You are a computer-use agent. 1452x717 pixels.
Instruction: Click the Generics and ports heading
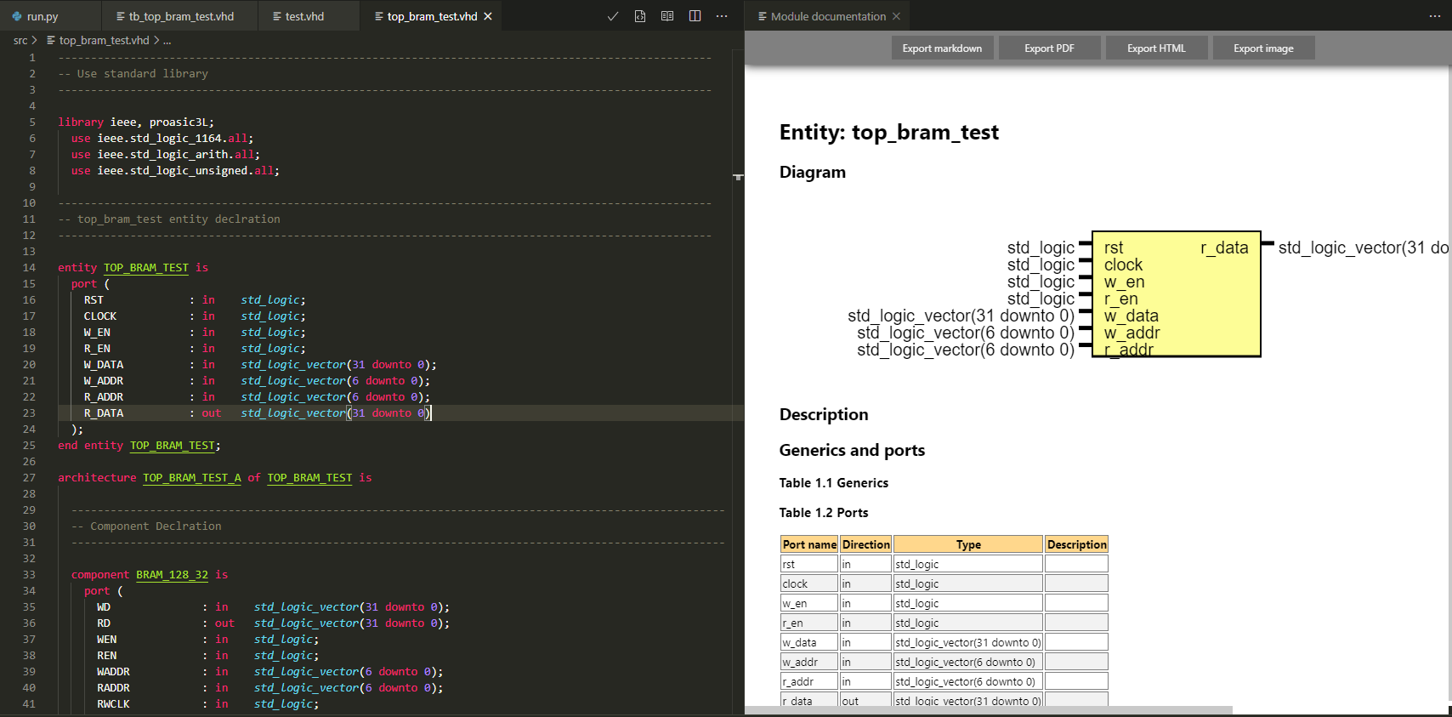click(852, 451)
